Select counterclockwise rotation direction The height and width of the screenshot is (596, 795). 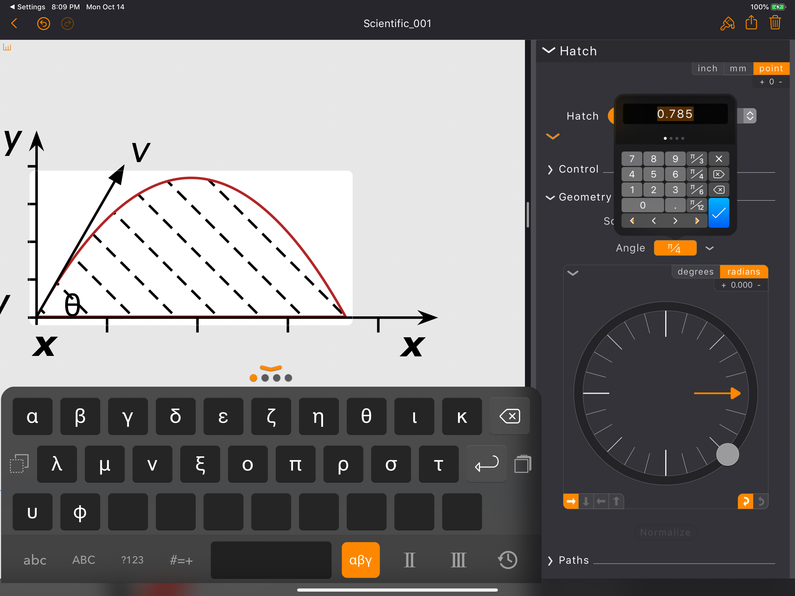(761, 501)
